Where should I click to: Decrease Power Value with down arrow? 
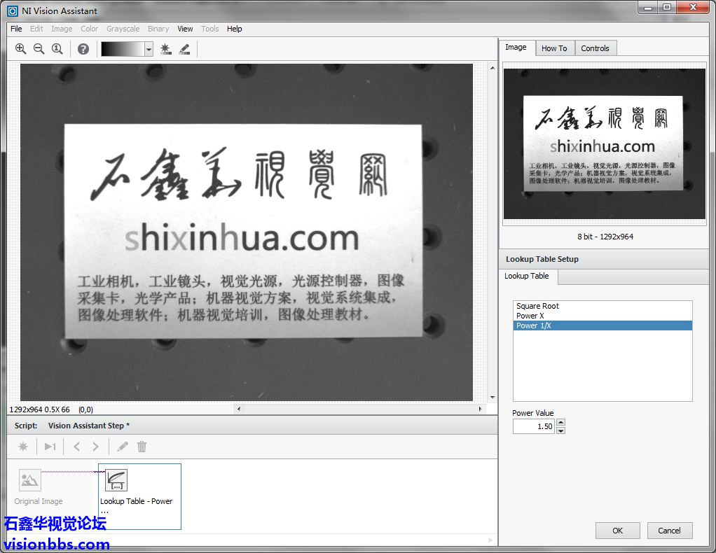[x=560, y=430]
